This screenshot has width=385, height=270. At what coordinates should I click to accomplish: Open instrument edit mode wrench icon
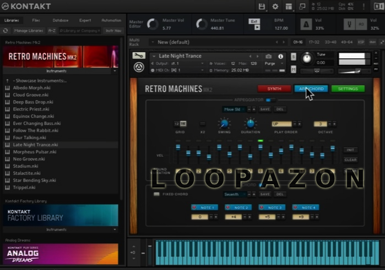pyautogui.click(x=139, y=56)
